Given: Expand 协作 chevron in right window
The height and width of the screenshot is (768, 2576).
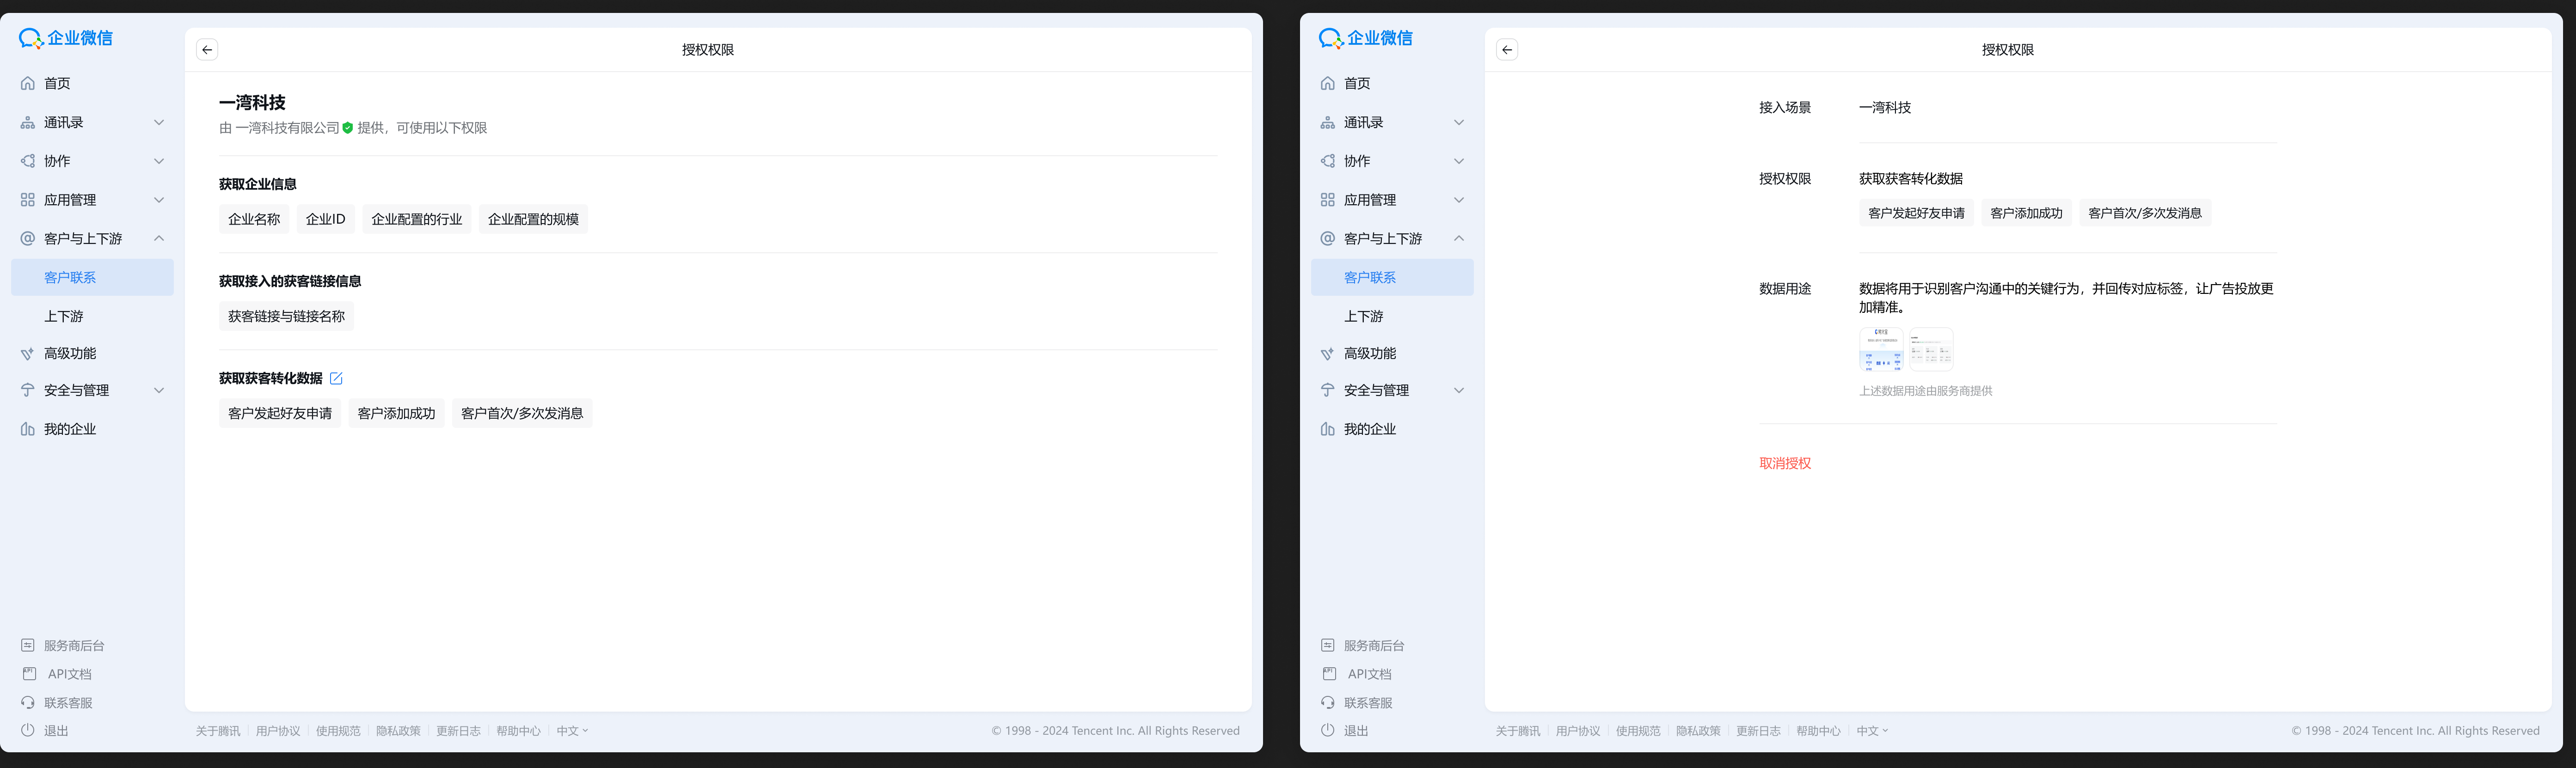Looking at the screenshot, I should tap(1459, 161).
